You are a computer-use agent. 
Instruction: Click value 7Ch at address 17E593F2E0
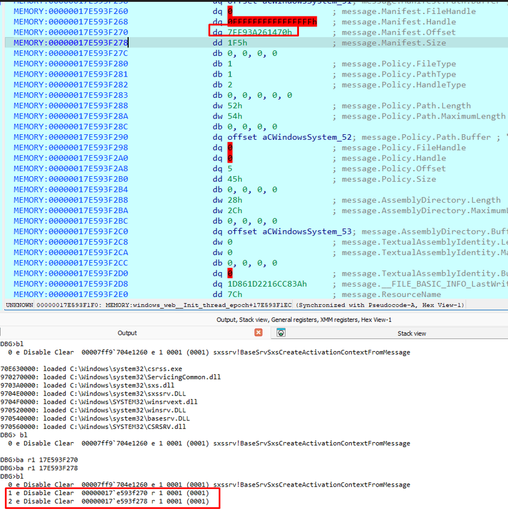coord(235,294)
